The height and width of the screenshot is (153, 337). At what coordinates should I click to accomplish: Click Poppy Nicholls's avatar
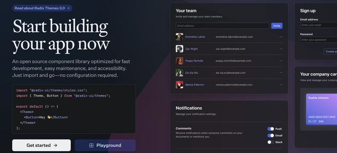coord(179,61)
